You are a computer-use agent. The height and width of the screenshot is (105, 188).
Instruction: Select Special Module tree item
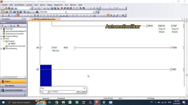pos(16,31)
